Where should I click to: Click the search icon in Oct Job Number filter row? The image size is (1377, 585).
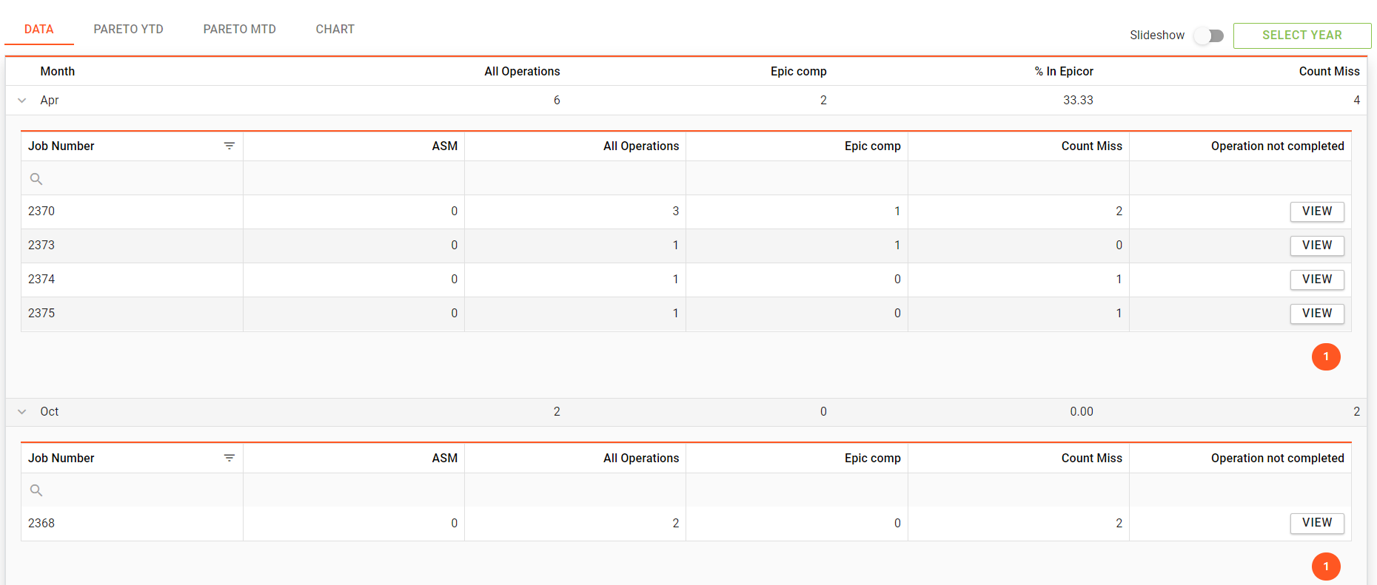(36, 490)
